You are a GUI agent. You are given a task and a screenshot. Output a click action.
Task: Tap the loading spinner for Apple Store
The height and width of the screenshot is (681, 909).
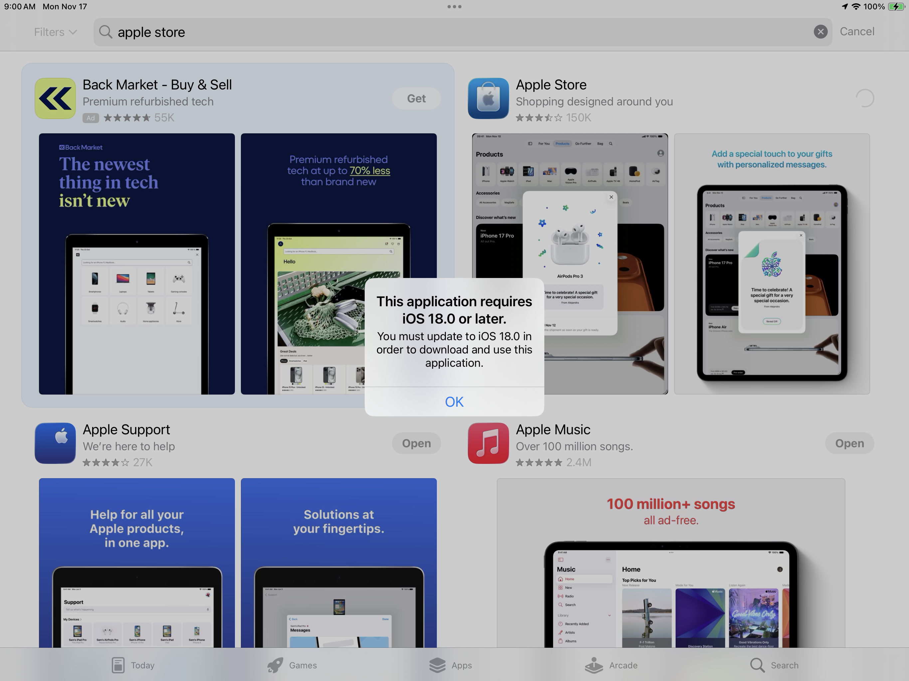click(865, 98)
